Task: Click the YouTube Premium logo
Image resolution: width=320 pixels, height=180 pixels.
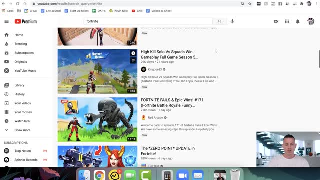Action: (26, 21)
